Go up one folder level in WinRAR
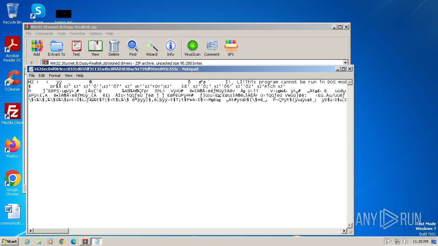Screen dimensions: 438x246 point(31,63)
